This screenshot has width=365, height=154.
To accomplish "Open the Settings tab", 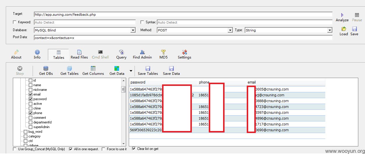I will coord(184,54).
